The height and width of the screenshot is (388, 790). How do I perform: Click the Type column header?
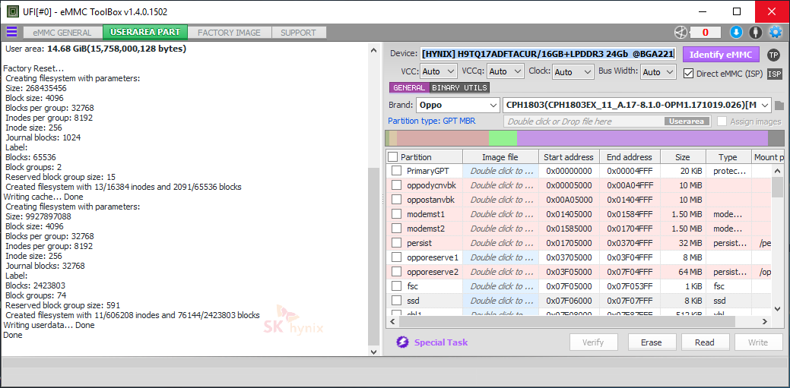point(728,157)
